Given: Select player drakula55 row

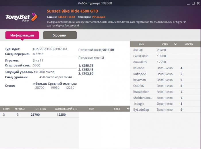Looking at the screenshot, I should (165, 62).
